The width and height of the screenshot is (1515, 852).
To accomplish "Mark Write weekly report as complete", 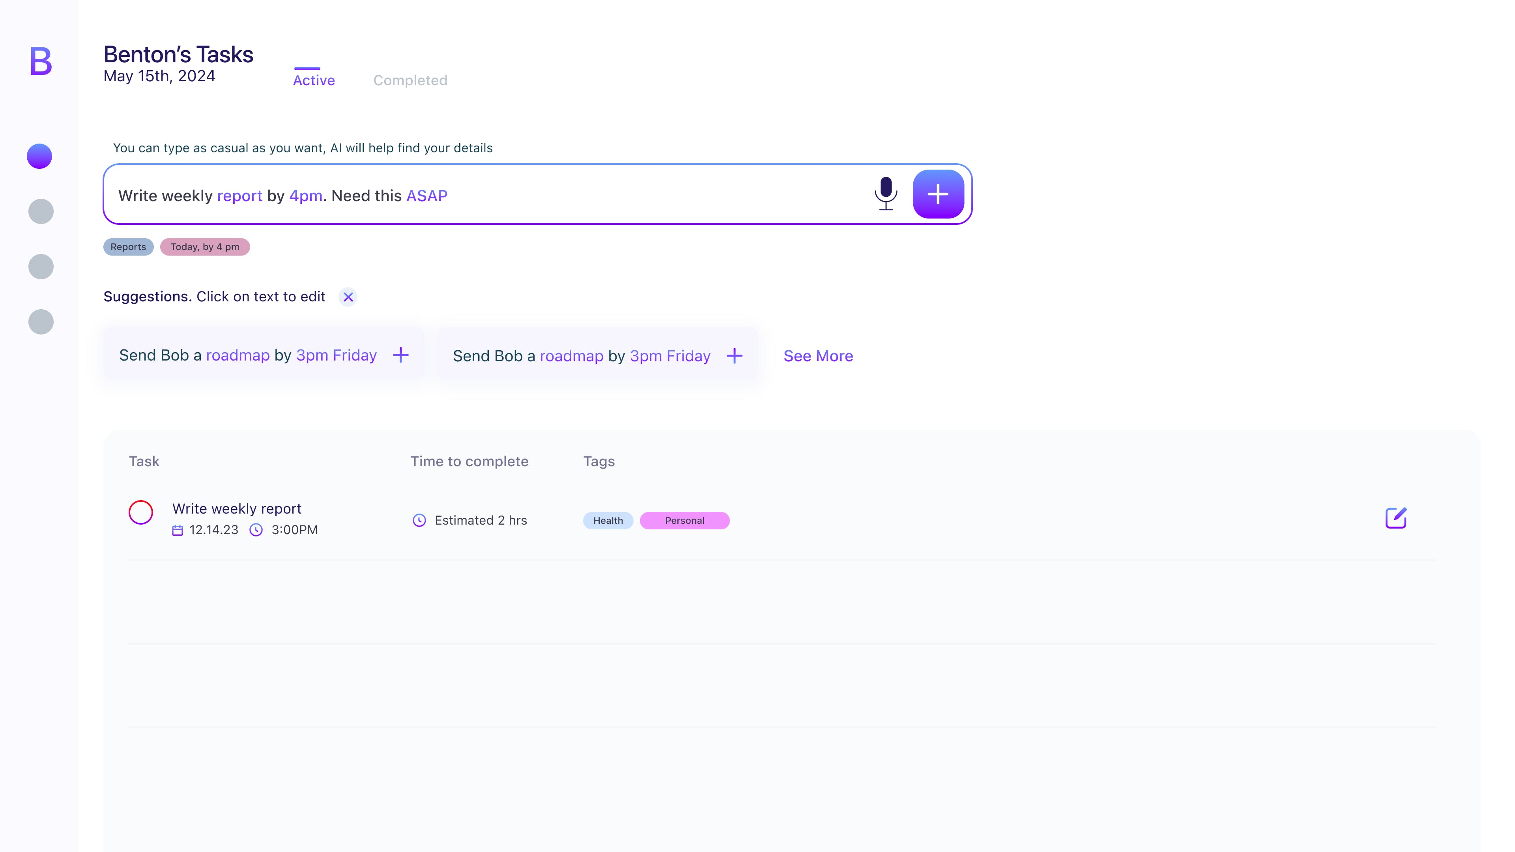I will [x=140, y=512].
